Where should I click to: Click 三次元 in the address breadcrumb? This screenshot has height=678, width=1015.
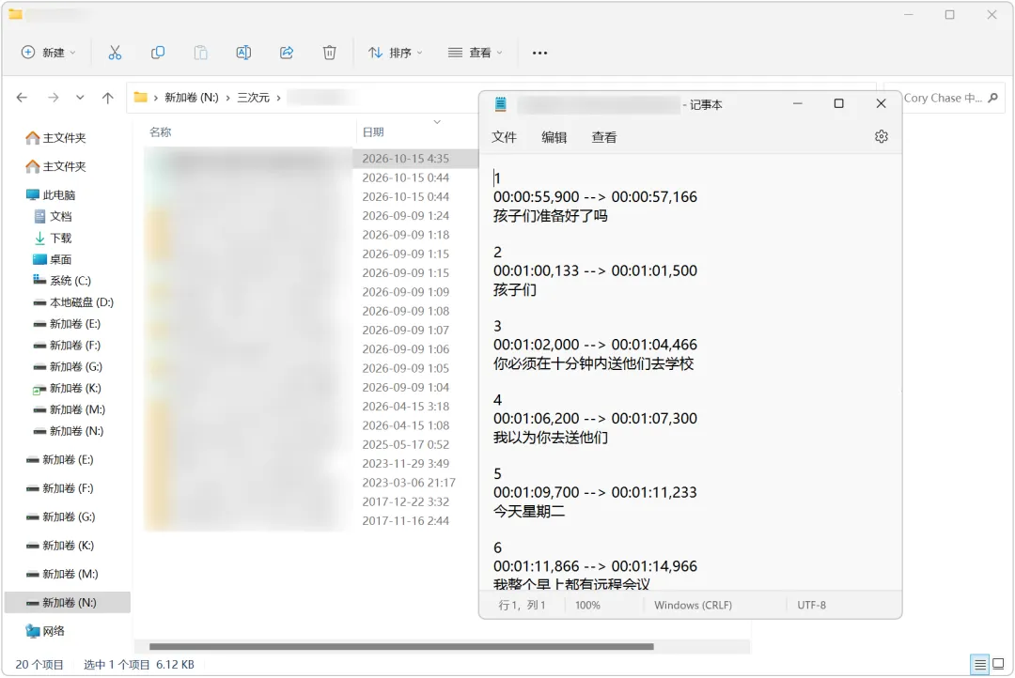[x=253, y=98]
